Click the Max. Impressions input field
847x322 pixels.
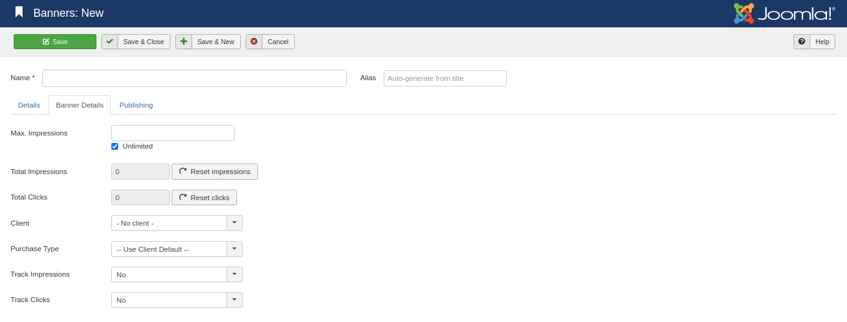[x=173, y=133]
